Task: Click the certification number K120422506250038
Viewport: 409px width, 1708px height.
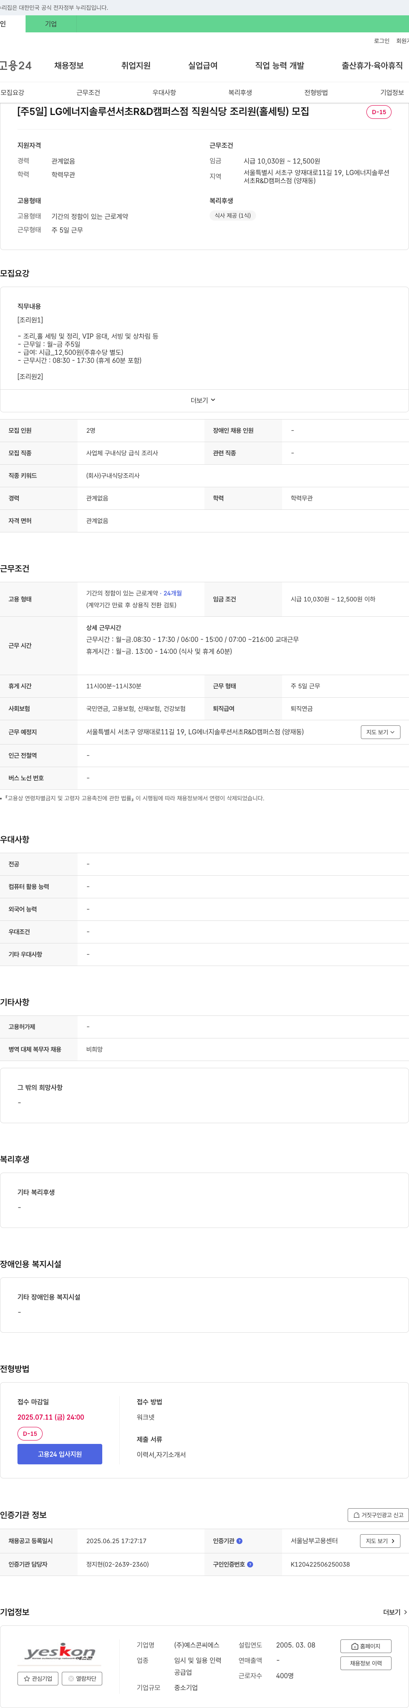Action: click(x=320, y=1564)
